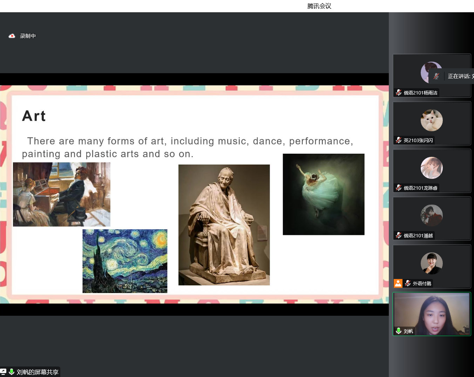Click the muted mic icon in 正在讲话 popup
The image size is (474, 377).
436,76
